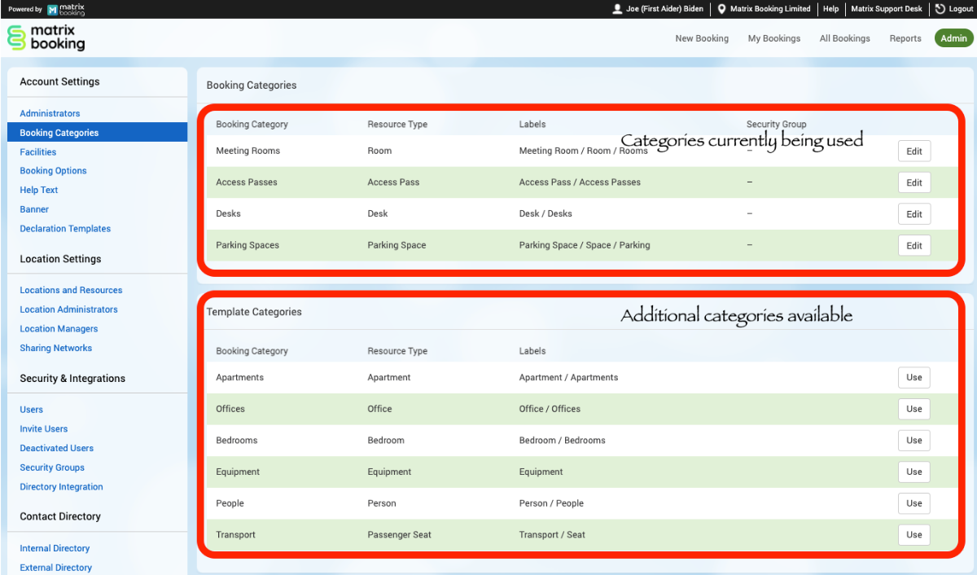
Task: Edit the Parking Spaces category
Action: pos(913,246)
